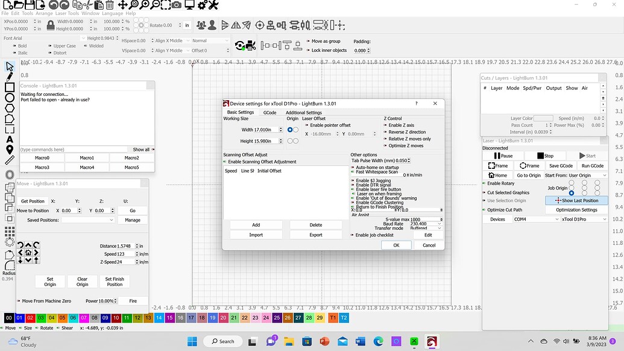Activate the Pan four-arrow icon
Screen dimensions: 624x351
pos(122,5)
